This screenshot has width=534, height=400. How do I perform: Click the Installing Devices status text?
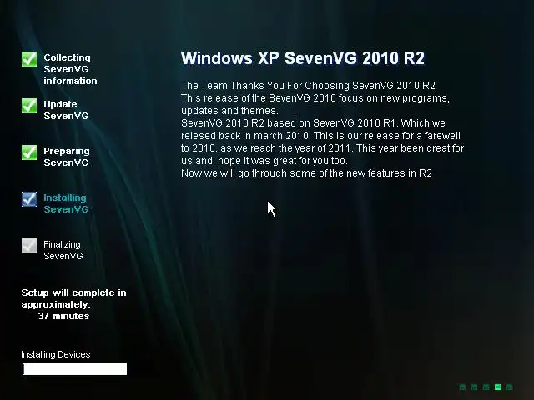[x=56, y=354]
